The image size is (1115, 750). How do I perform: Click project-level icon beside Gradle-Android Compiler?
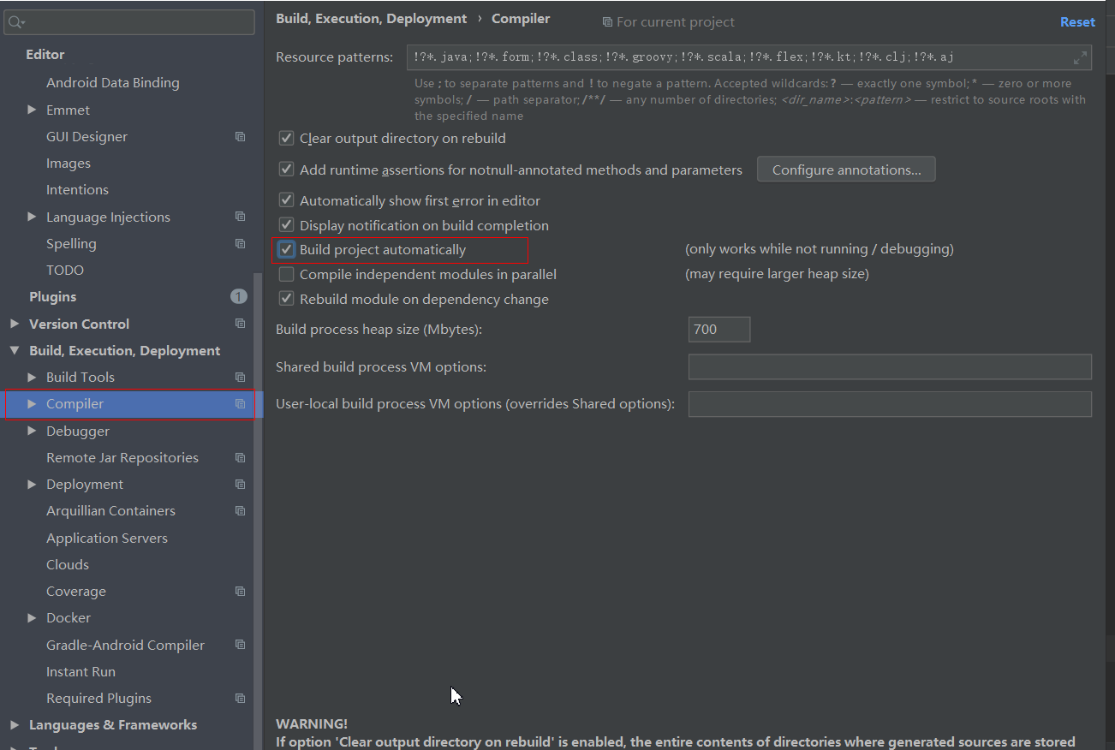click(241, 645)
